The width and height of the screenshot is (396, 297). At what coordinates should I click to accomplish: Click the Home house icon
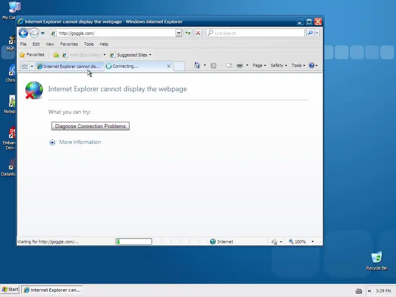click(197, 65)
